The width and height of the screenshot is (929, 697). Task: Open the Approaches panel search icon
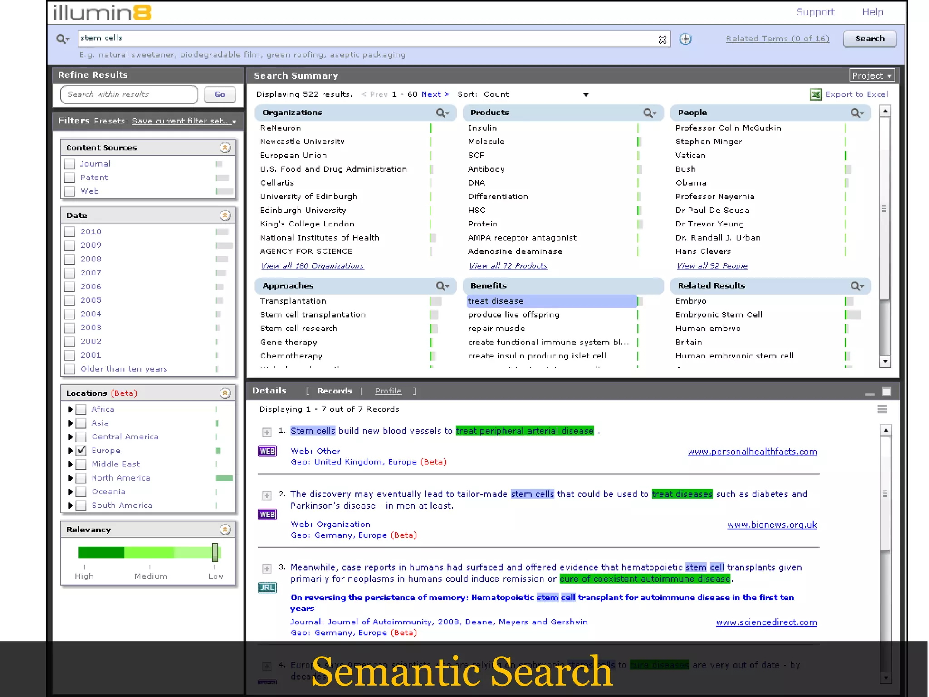pyautogui.click(x=443, y=286)
